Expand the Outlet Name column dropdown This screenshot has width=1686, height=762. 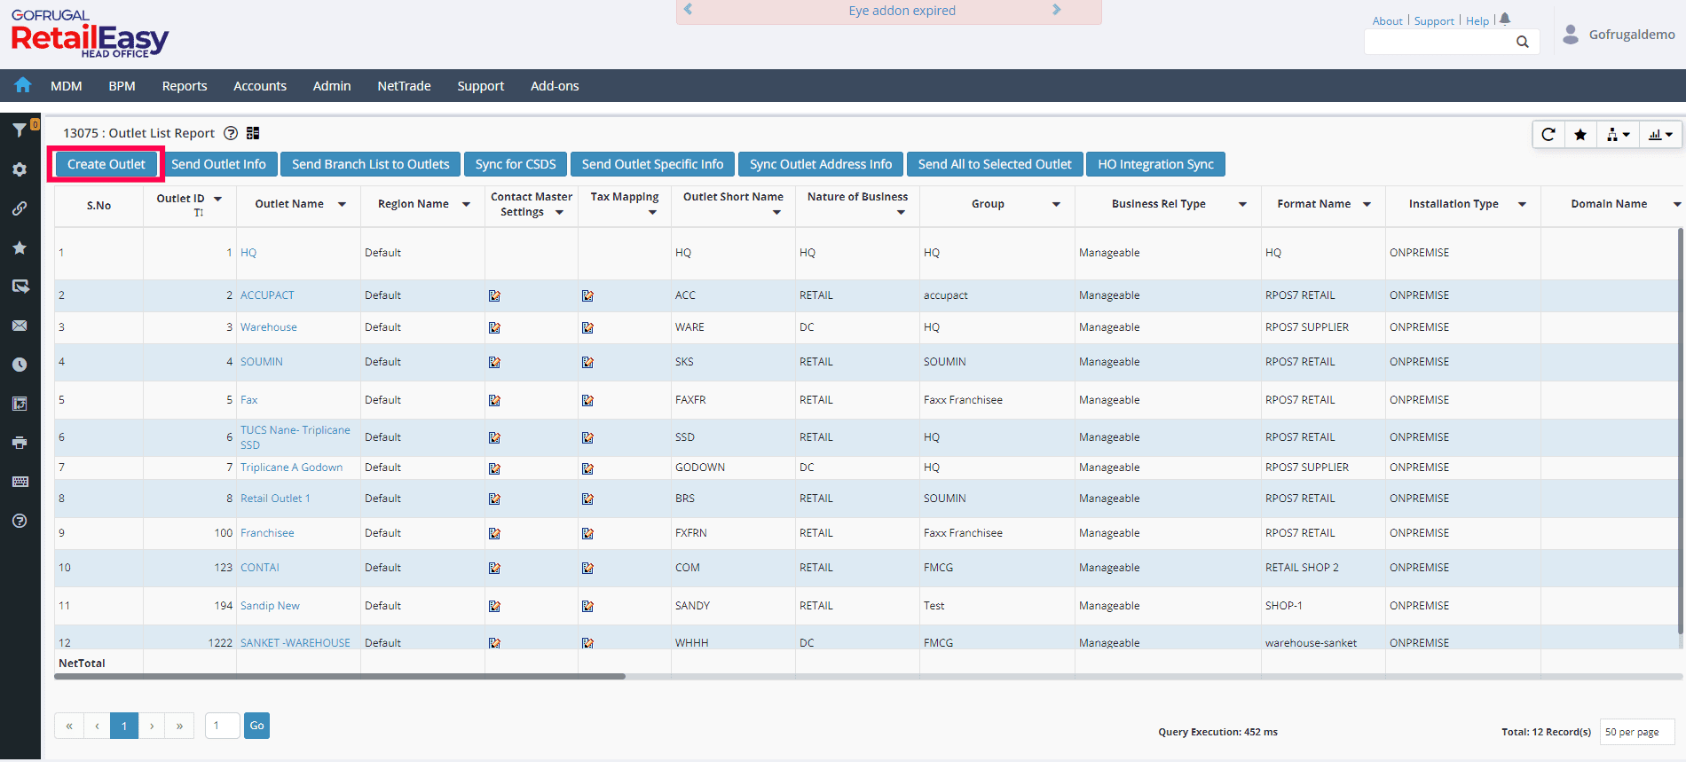(342, 204)
